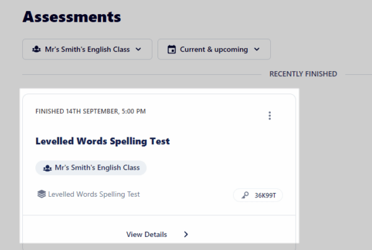Click the key icon beside code 36K99T
Screen dimensions: 372x250
click(x=245, y=196)
